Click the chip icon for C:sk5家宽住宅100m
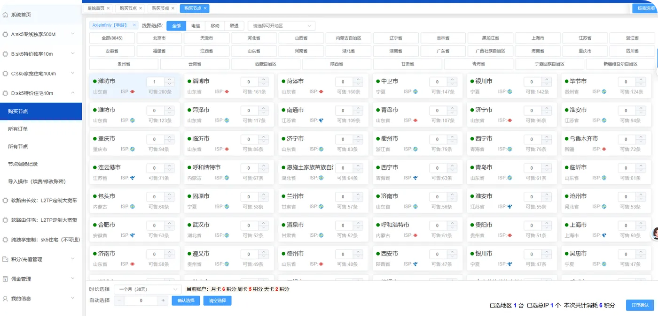658x316 pixels. (x=5, y=74)
